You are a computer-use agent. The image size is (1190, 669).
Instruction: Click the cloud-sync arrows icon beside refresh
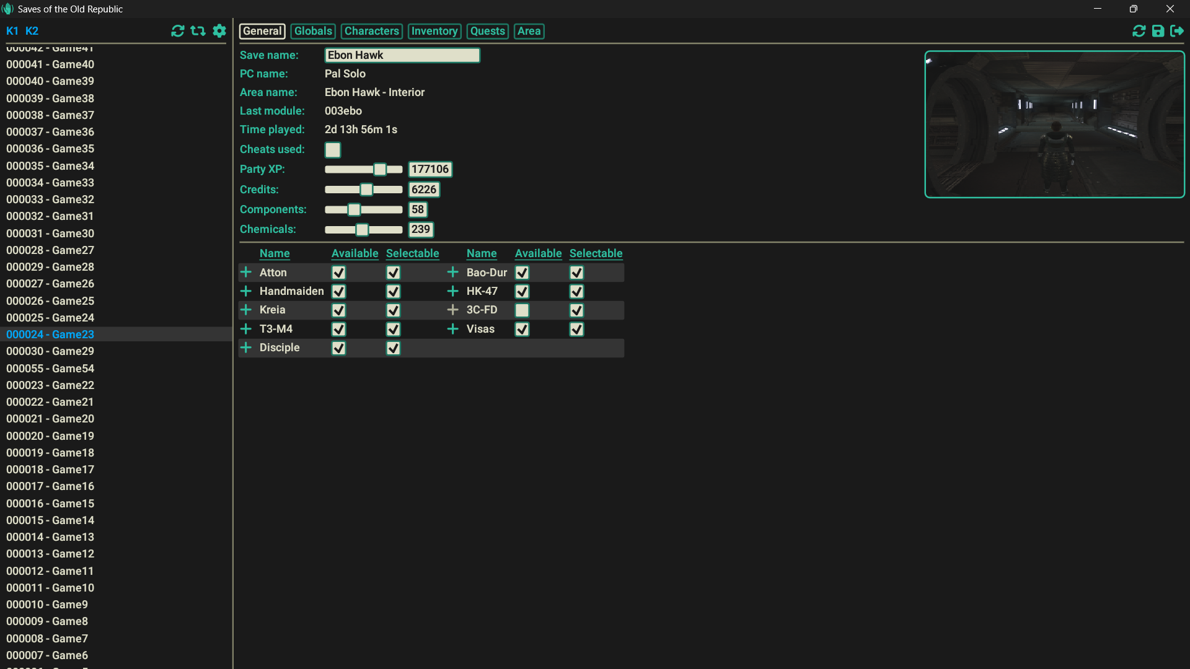[198, 31]
